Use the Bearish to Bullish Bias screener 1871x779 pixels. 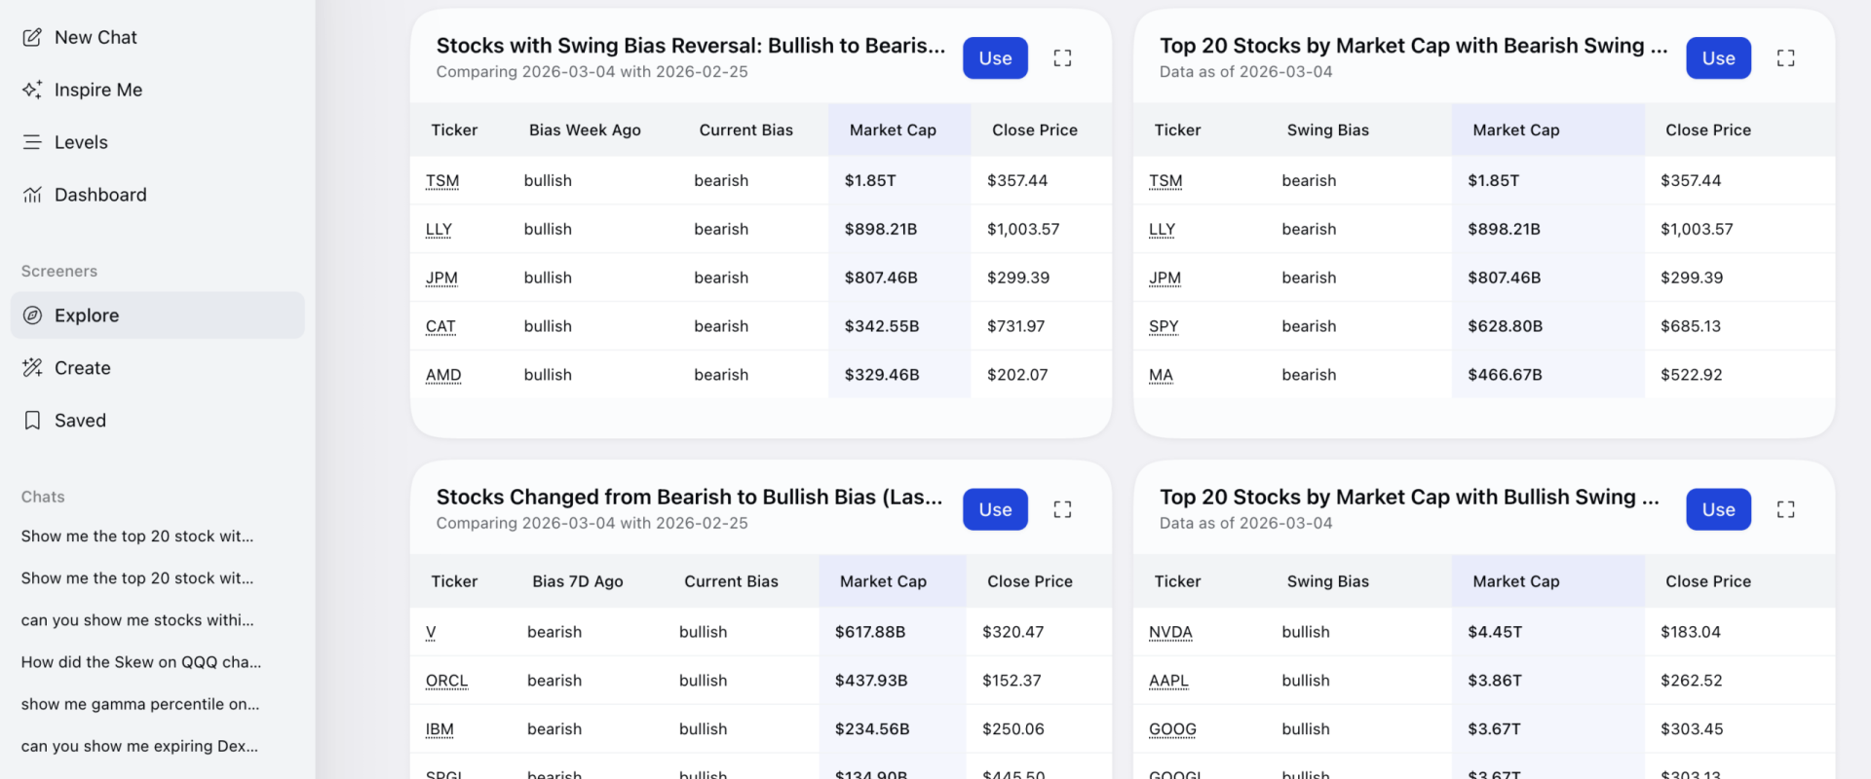[995, 509]
